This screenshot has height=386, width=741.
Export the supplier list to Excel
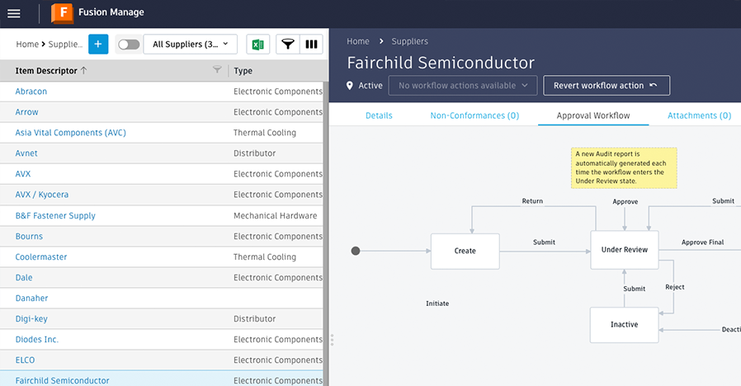point(258,45)
